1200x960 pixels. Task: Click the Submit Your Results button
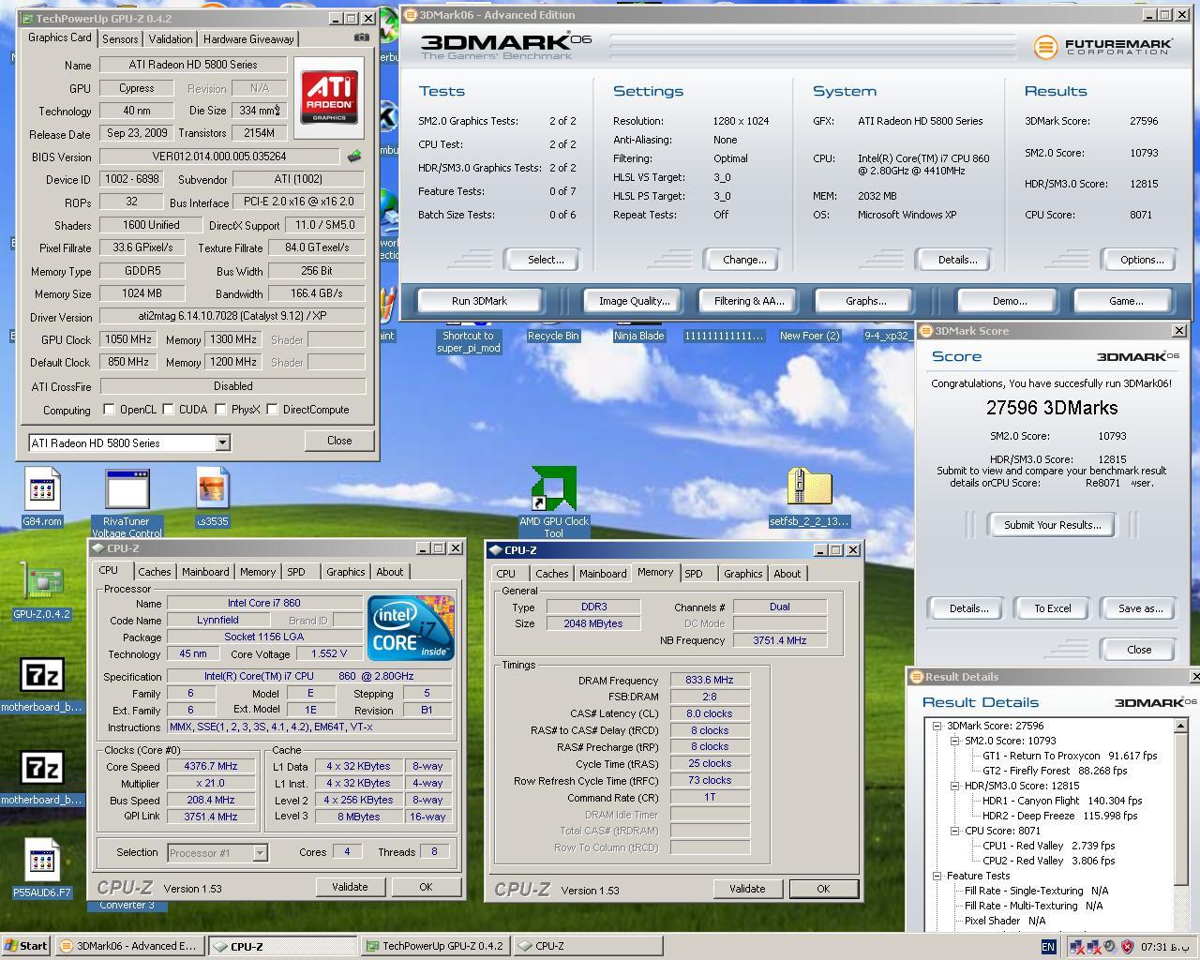coord(1053,525)
